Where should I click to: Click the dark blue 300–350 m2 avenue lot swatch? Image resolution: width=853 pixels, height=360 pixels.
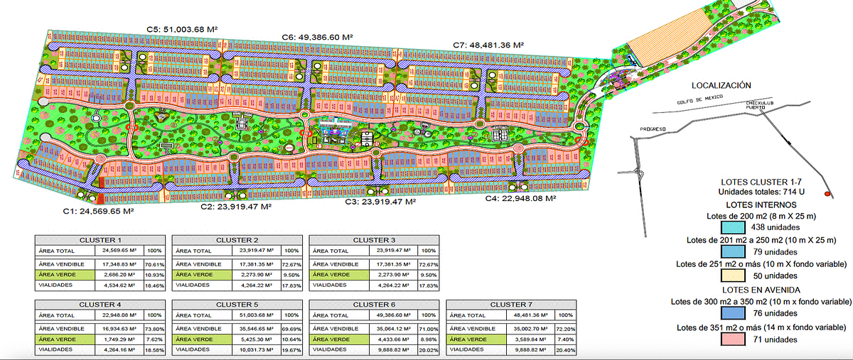pos(732,313)
